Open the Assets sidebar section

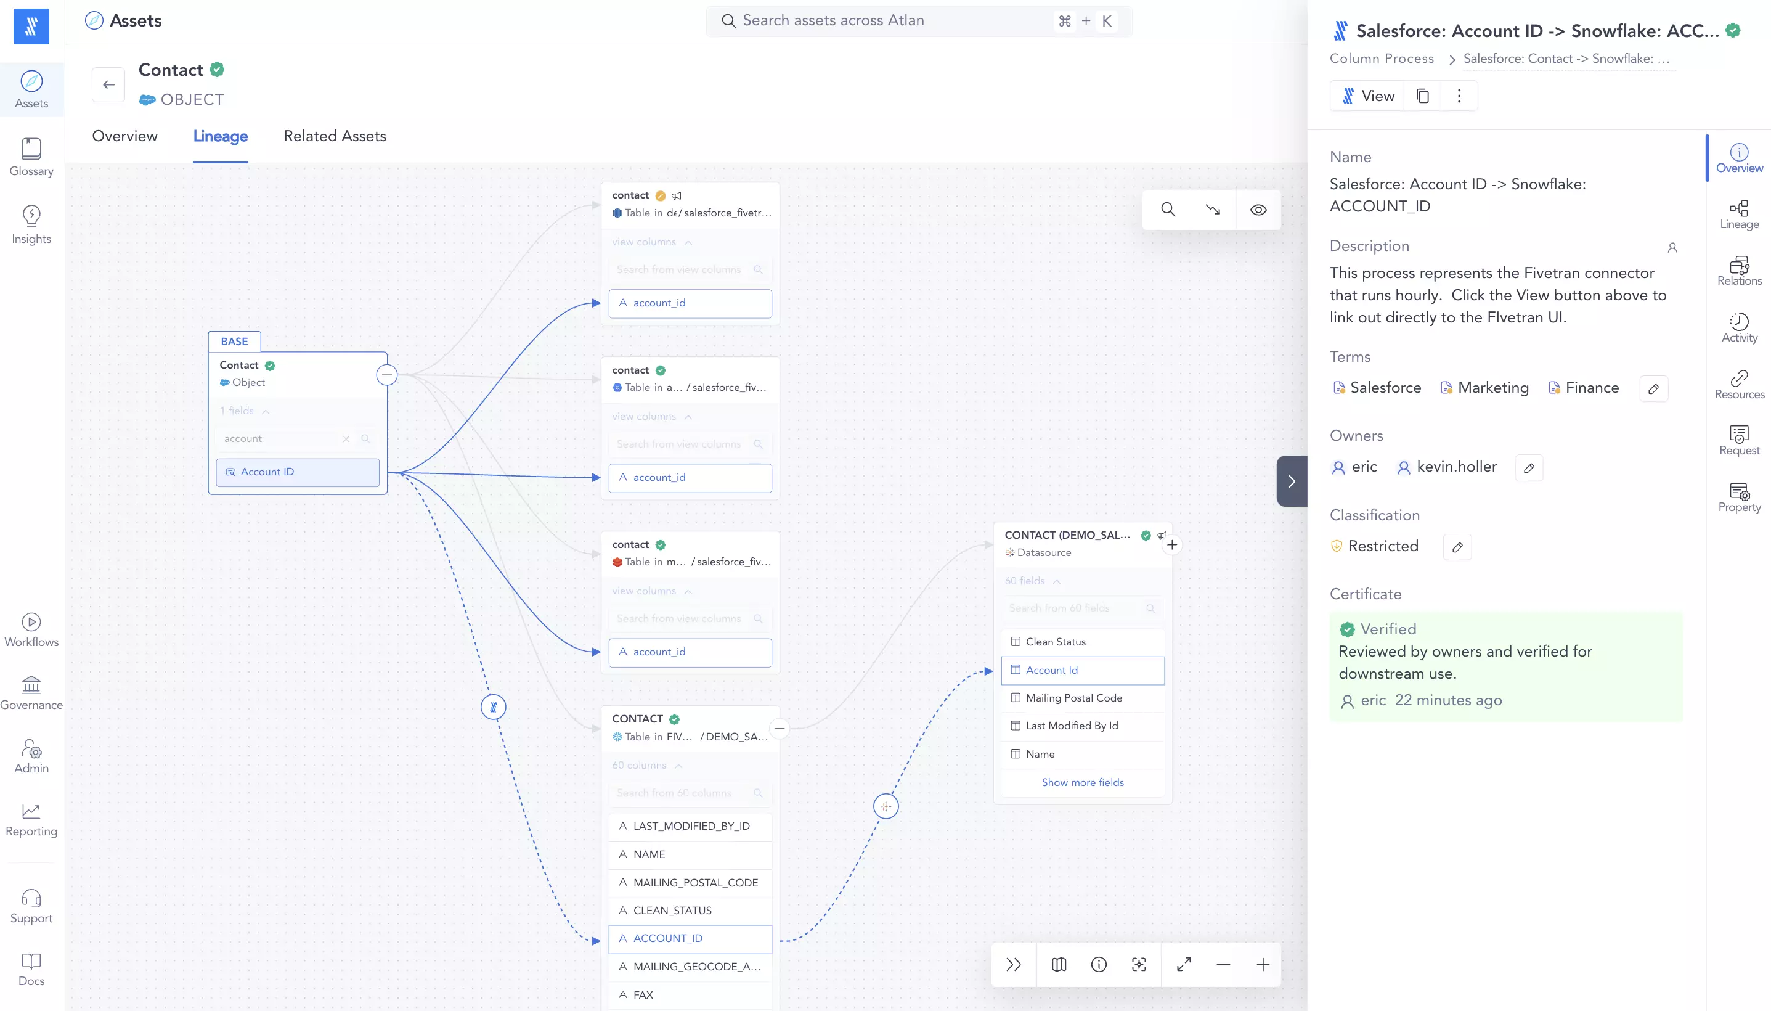click(x=31, y=90)
